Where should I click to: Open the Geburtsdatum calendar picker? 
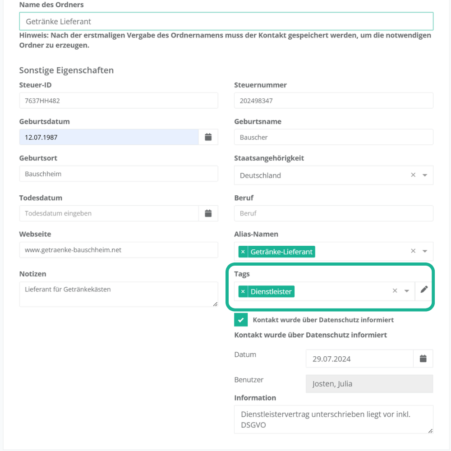click(x=208, y=137)
